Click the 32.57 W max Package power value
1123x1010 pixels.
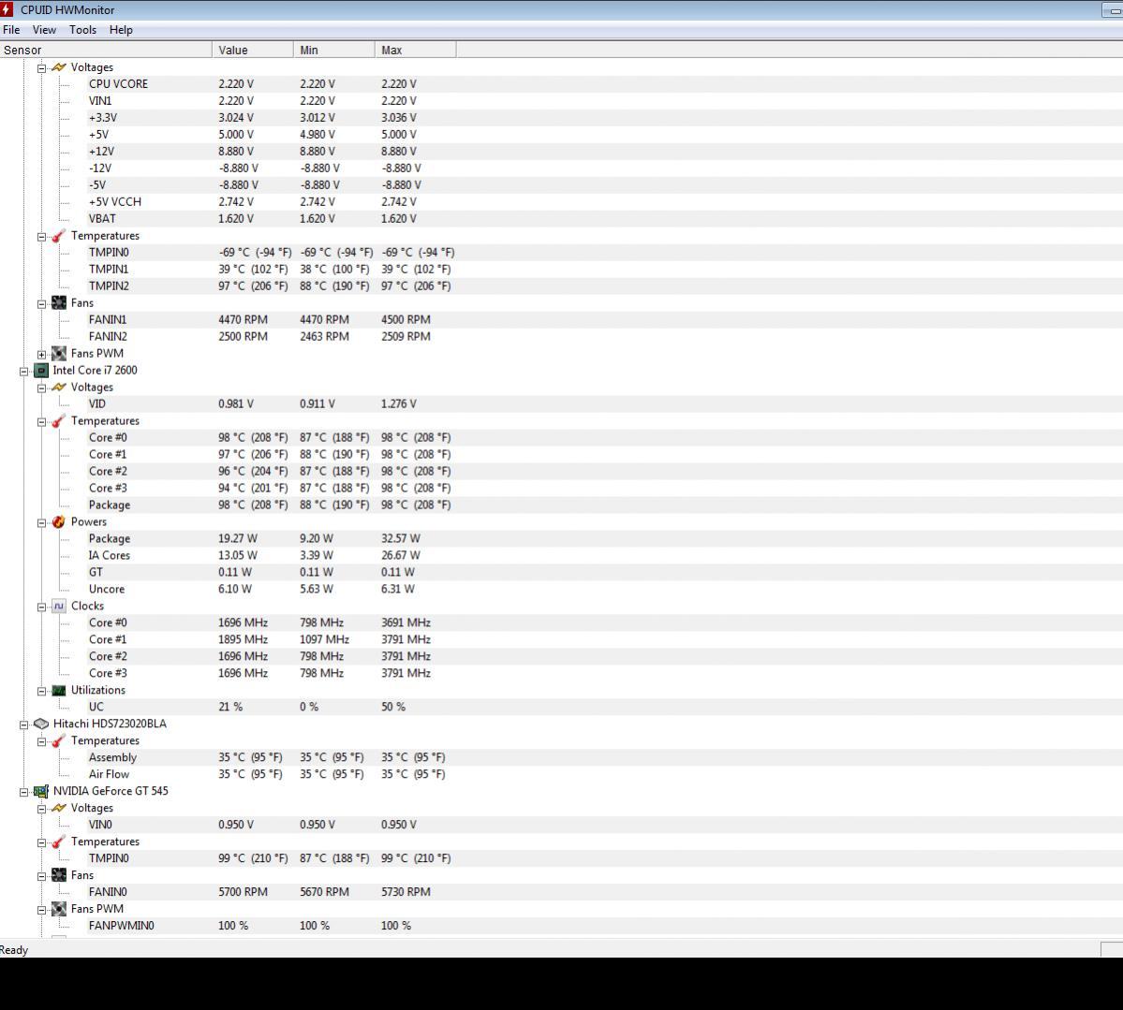[x=400, y=538]
